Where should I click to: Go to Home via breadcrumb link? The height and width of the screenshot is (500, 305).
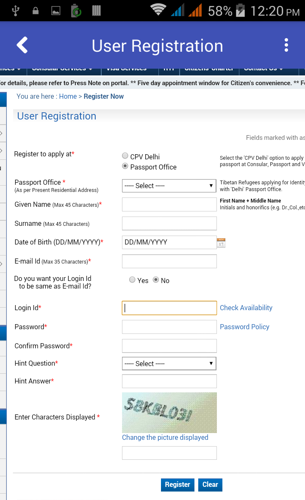[68, 97]
